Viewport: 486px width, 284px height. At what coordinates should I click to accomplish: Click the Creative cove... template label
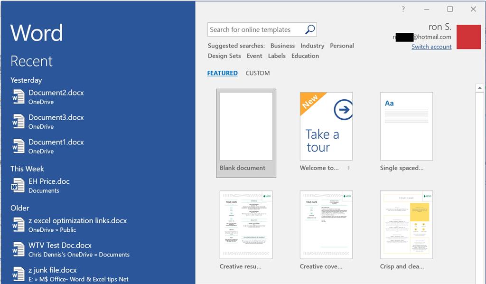[321, 266]
